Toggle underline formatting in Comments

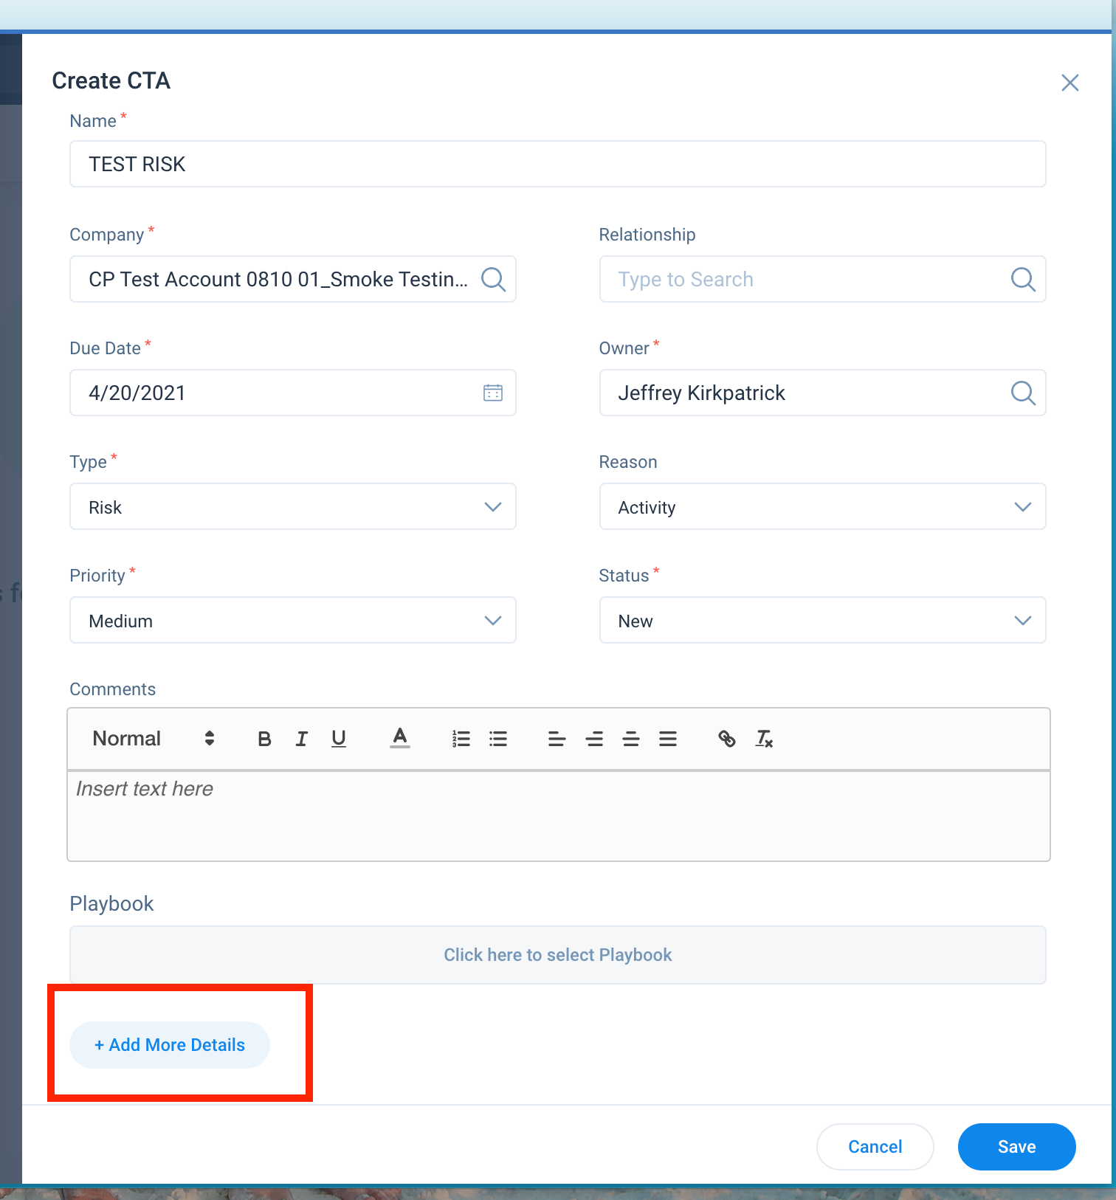pos(339,739)
